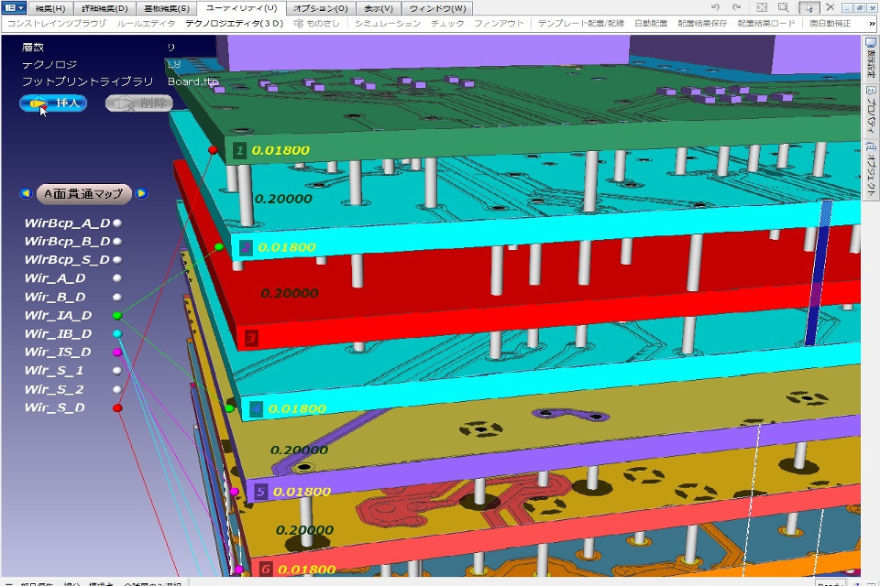
Task: Click the fit-to-view icon
Action: [761, 7]
